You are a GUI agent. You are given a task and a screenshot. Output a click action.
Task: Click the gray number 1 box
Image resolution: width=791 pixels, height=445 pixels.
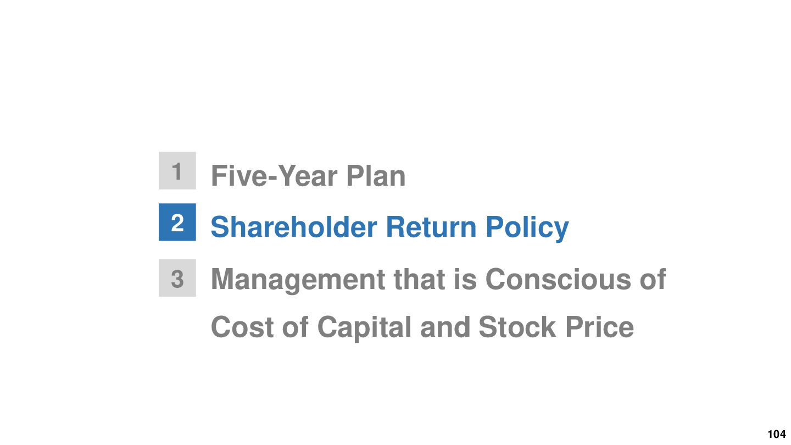point(177,171)
